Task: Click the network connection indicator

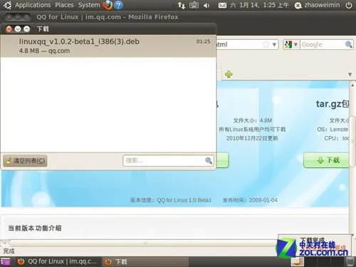Action: click(182, 5)
